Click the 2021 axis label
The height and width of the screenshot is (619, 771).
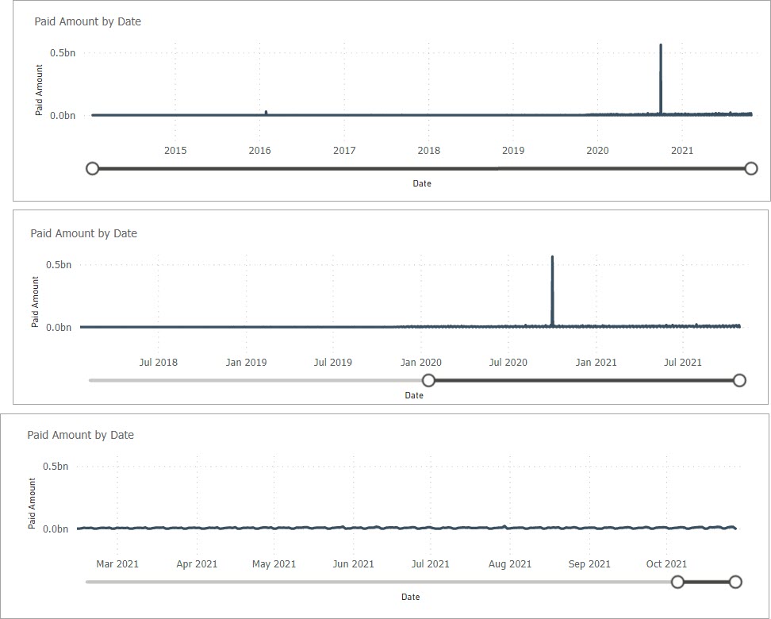coord(682,151)
